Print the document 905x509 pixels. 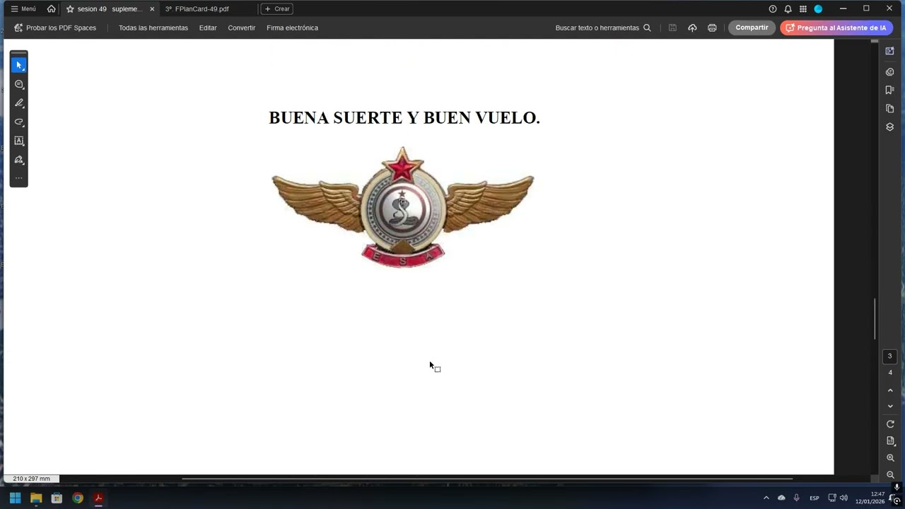tap(712, 28)
